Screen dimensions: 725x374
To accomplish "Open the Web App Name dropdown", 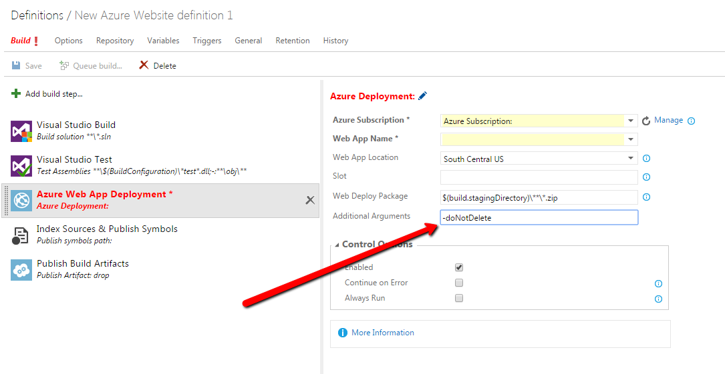I will [631, 139].
